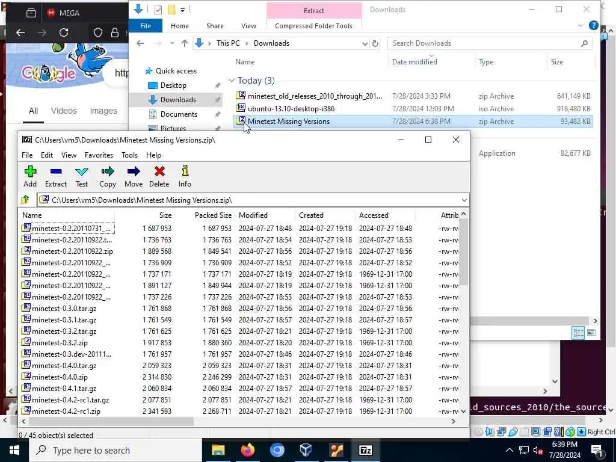Open the View menu in 7-Zip
616x462 pixels.
[69, 155]
